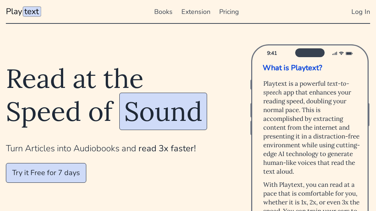Screen dimensions: 376x211
Task: Go to the Extension page
Action: (x=196, y=12)
